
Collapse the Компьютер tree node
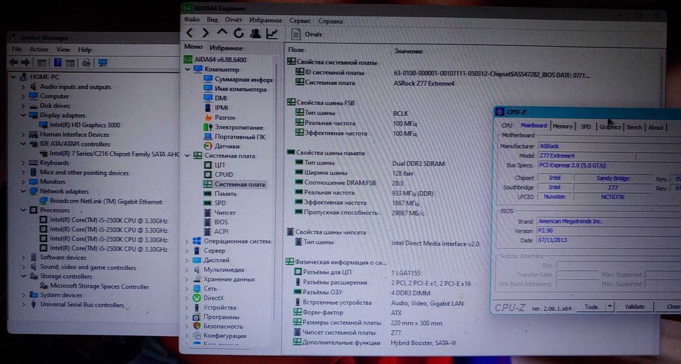188,69
